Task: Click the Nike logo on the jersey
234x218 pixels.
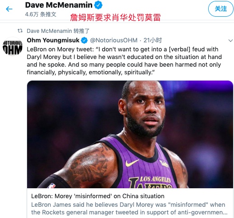Action: [x=132, y=163]
